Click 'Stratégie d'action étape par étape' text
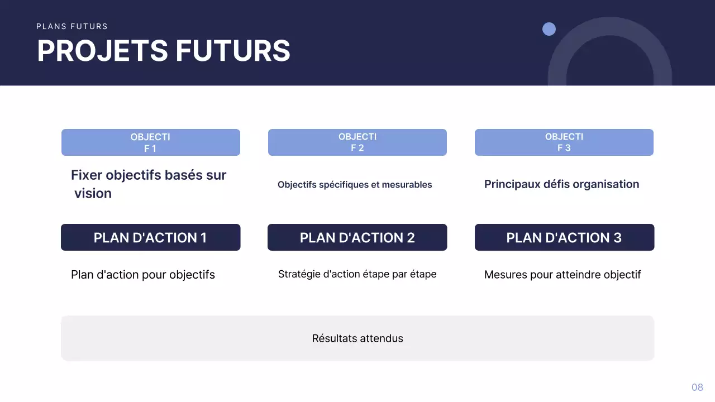This screenshot has width=715, height=402. (x=357, y=274)
